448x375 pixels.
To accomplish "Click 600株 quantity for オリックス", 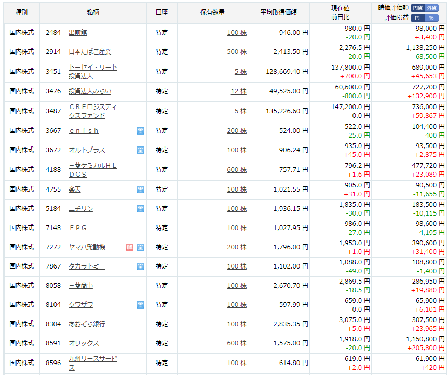I will click(237, 343).
